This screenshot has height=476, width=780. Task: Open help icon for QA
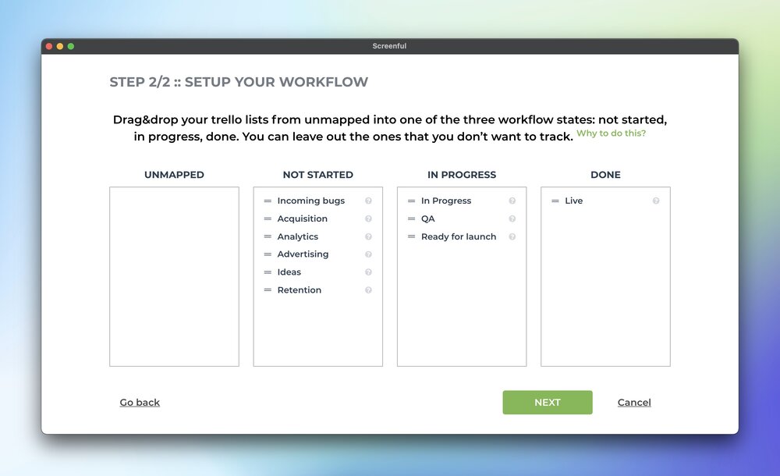[512, 218]
